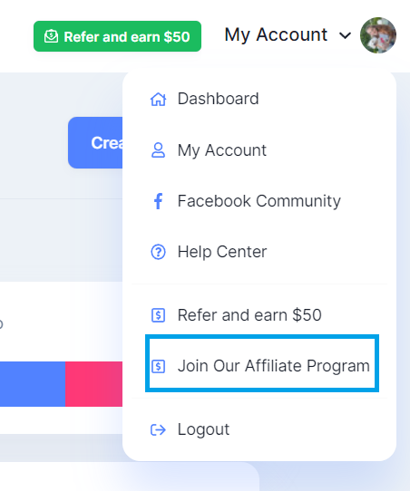This screenshot has width=410, height=491.
Task: Click the dollar icon beside Affiliate Program
Action: 158,366
